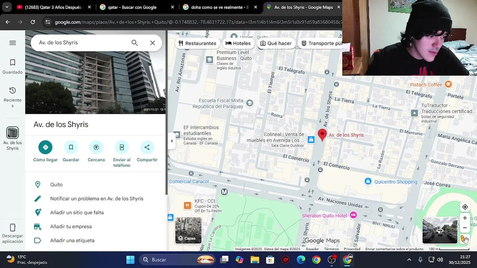Click the Pistach Coffee marker
The width and height of the screenshot is (477, 268).
click(448, 84)
